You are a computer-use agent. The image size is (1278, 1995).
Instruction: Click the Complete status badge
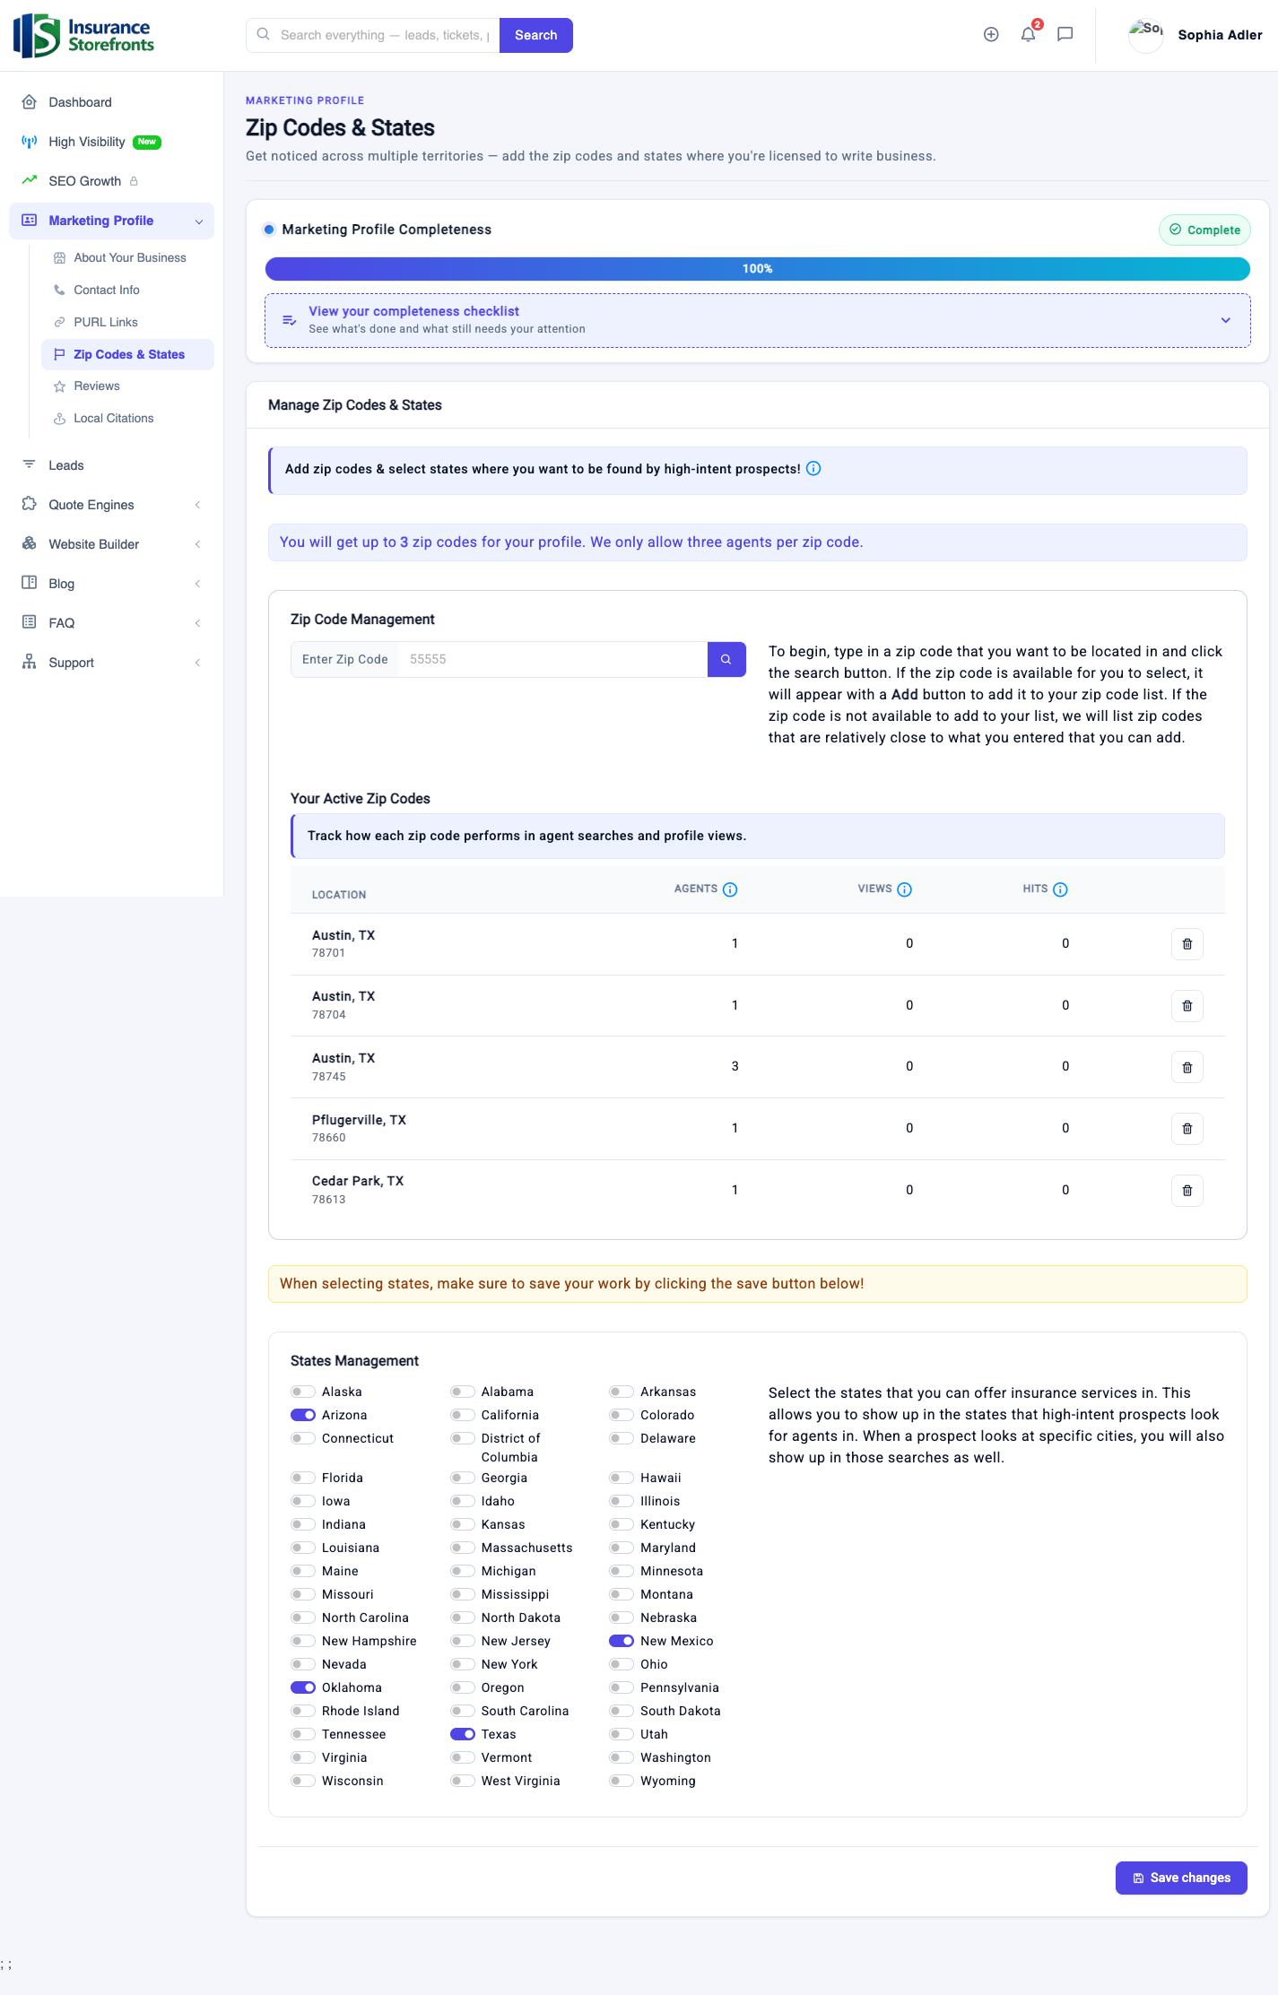pos(1204,230)
